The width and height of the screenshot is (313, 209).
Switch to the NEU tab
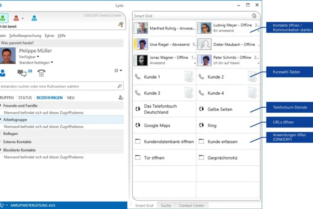(71, 98)
